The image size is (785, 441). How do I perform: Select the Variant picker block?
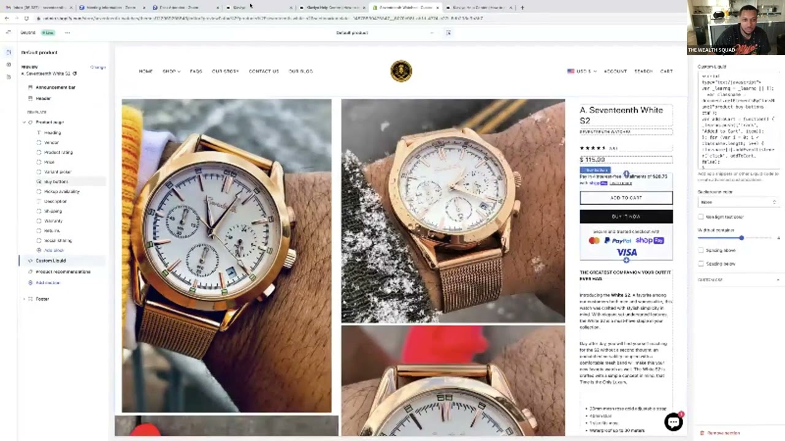point(58,171)
